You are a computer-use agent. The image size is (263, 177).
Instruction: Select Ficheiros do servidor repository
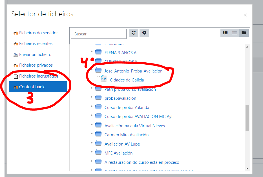38,33
